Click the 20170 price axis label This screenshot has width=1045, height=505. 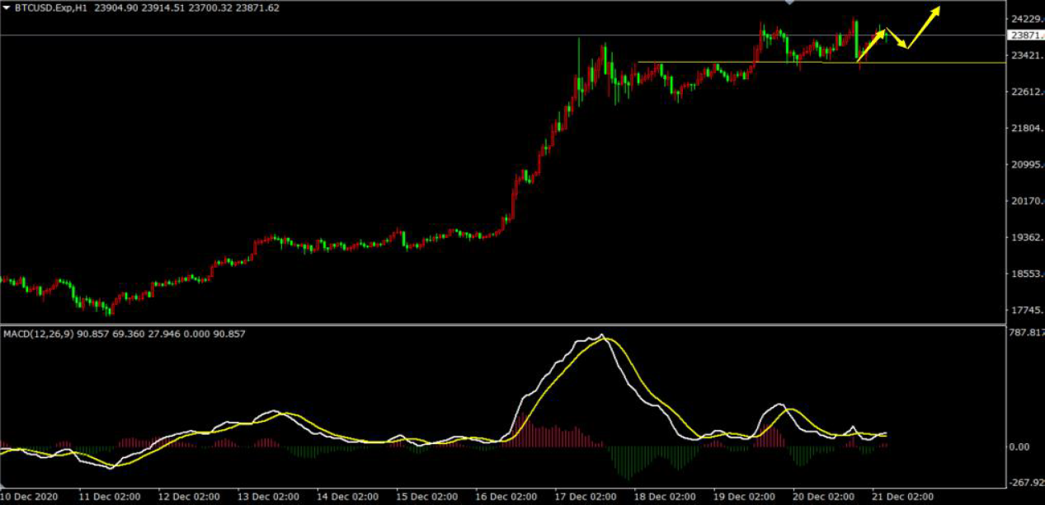tap(1027, 202)
